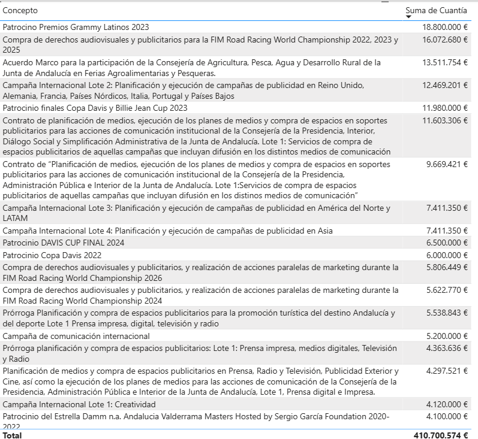478x439 pixels.
Task: Click the total value 410.700.574 €
Action: (x=440, y=435)
